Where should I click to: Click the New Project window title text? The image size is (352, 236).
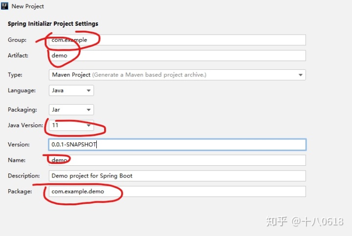(x=28, y=6)
